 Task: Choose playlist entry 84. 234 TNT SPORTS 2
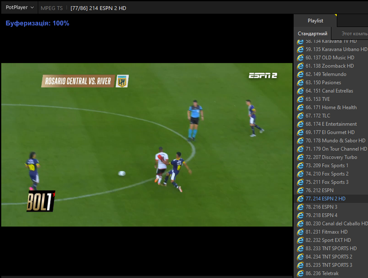tap(331, 257)
